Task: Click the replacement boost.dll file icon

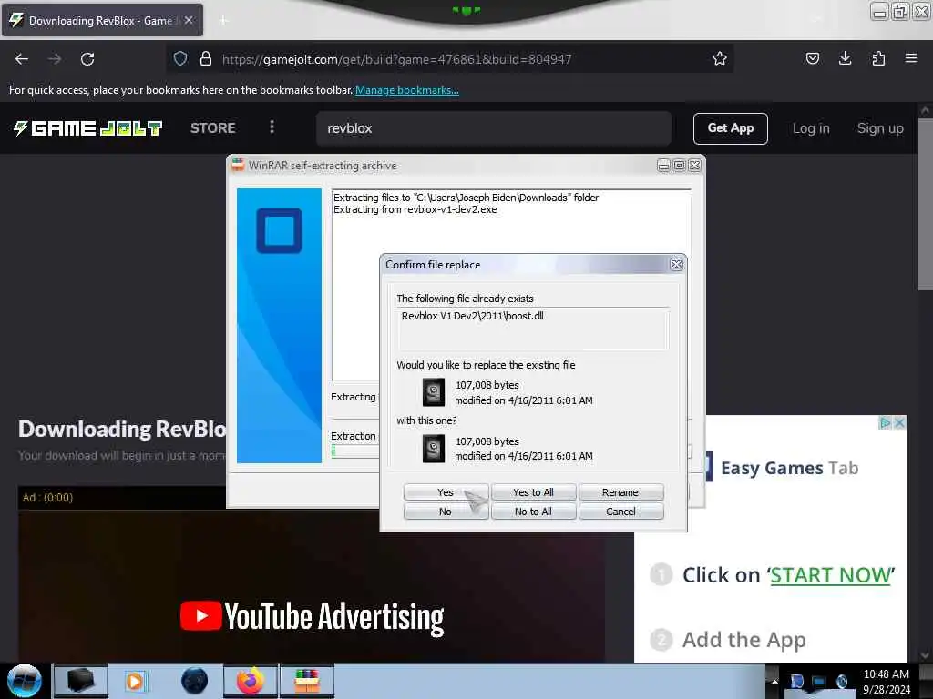Action: 434,448
